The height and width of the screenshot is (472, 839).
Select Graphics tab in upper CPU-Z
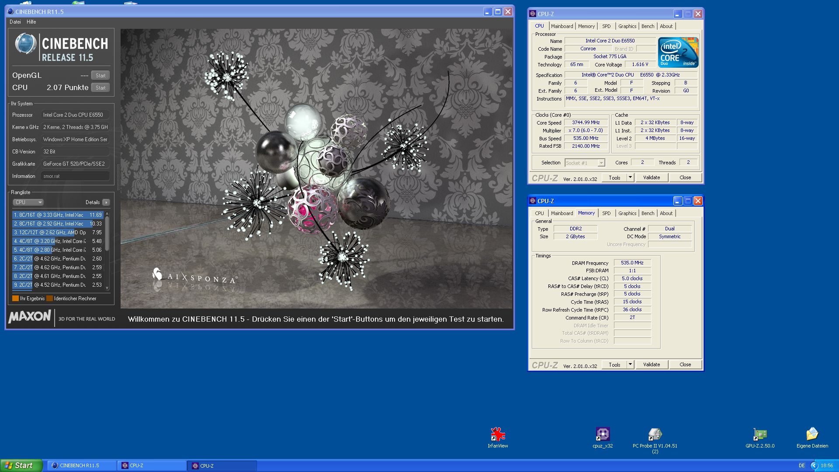pyautogui.click(x=628, y=26)
